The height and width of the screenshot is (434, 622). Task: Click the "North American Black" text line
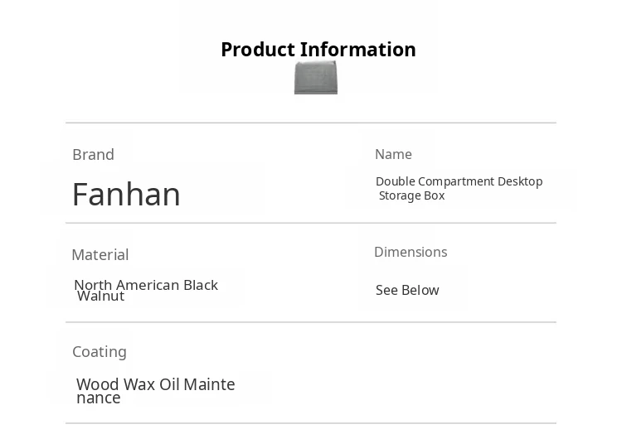(146, 285)
